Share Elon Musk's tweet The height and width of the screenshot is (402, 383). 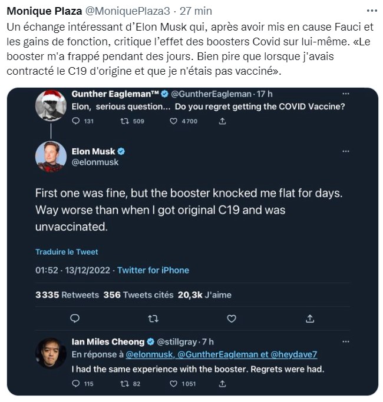310,318
